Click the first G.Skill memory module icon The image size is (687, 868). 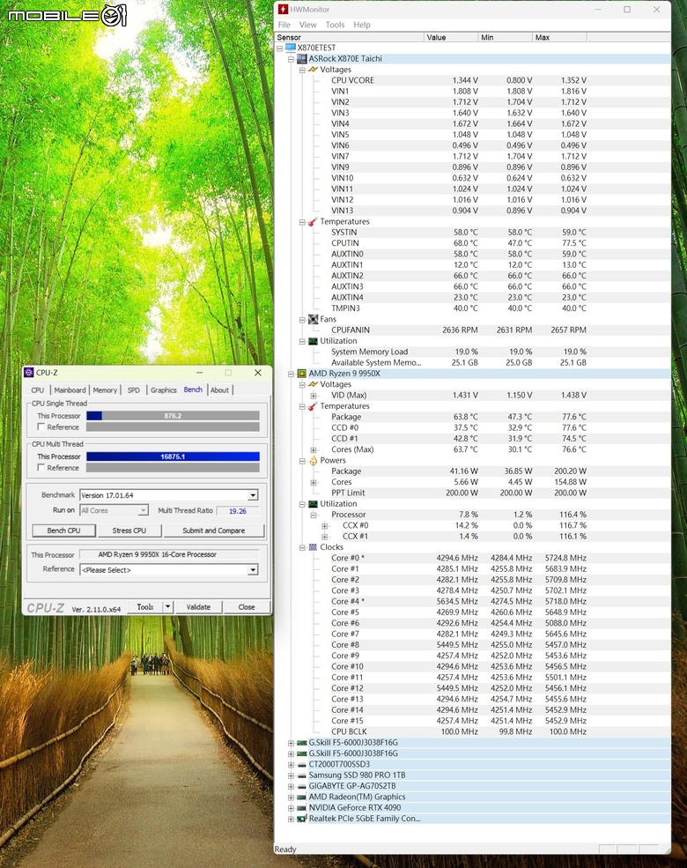coord(302,743)
